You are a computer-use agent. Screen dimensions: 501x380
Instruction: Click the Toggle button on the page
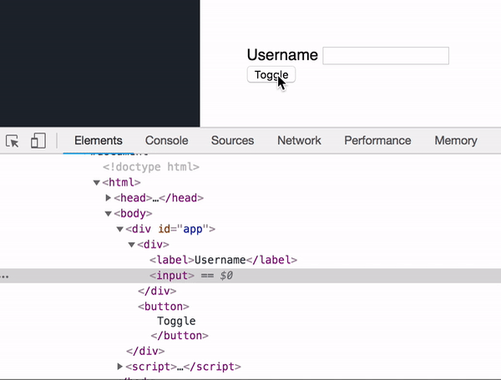point(271,75)
